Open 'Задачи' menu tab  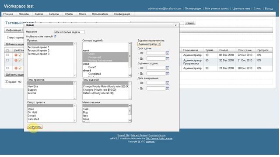[39, 14]
